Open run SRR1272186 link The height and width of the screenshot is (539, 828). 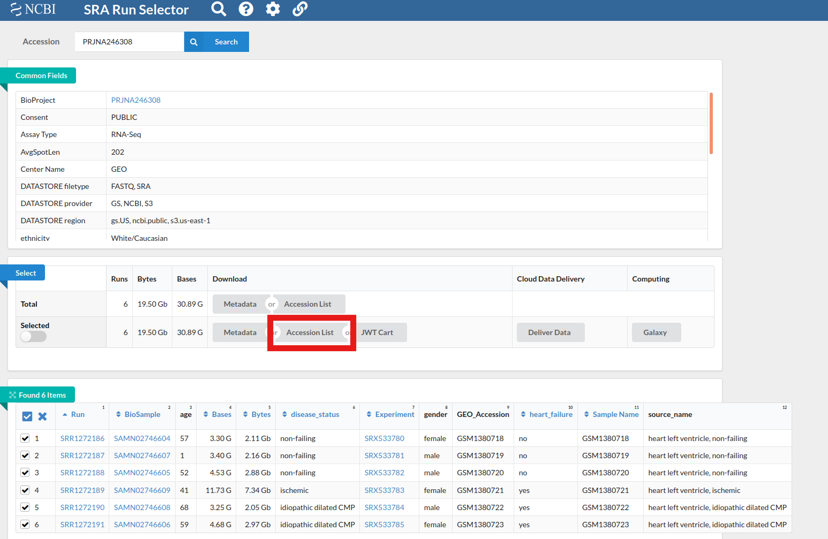82,438
